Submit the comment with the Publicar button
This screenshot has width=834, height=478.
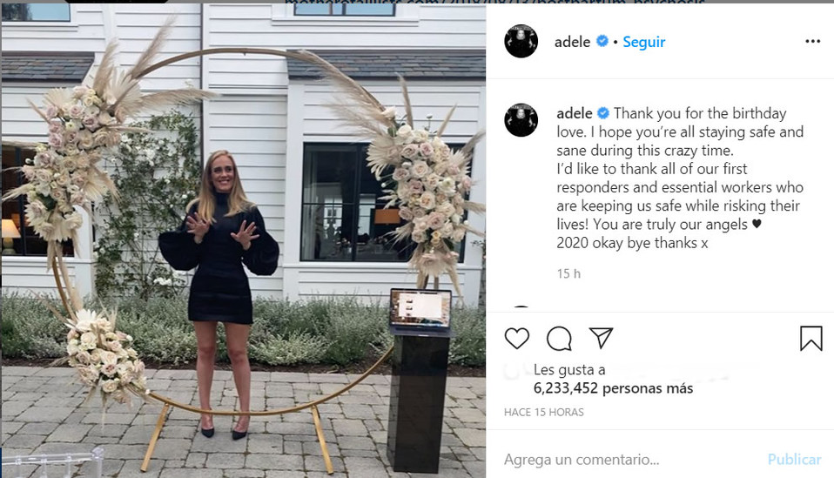(794, 460)
